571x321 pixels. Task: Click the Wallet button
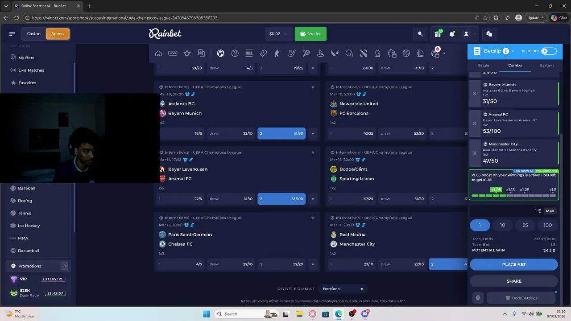(x=310, y=34)
